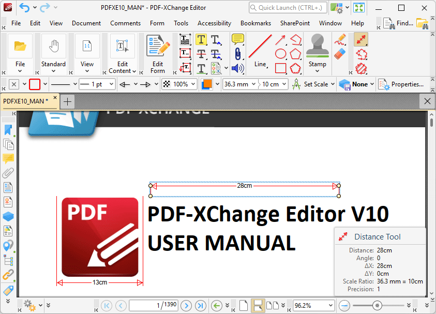Open the Layers pane in sidebar

pyautogui.click(x=8, y=216)
